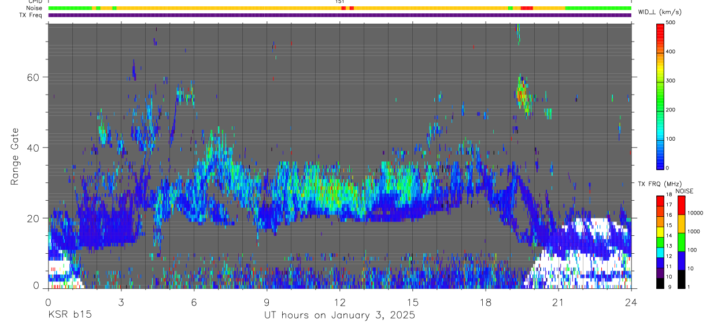Click the '17' tick on the TX FRQ legend

pos(668,205)
